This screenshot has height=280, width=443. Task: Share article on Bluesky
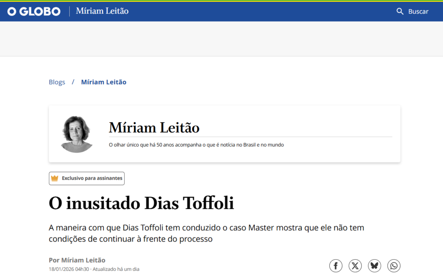click(375, 265)
